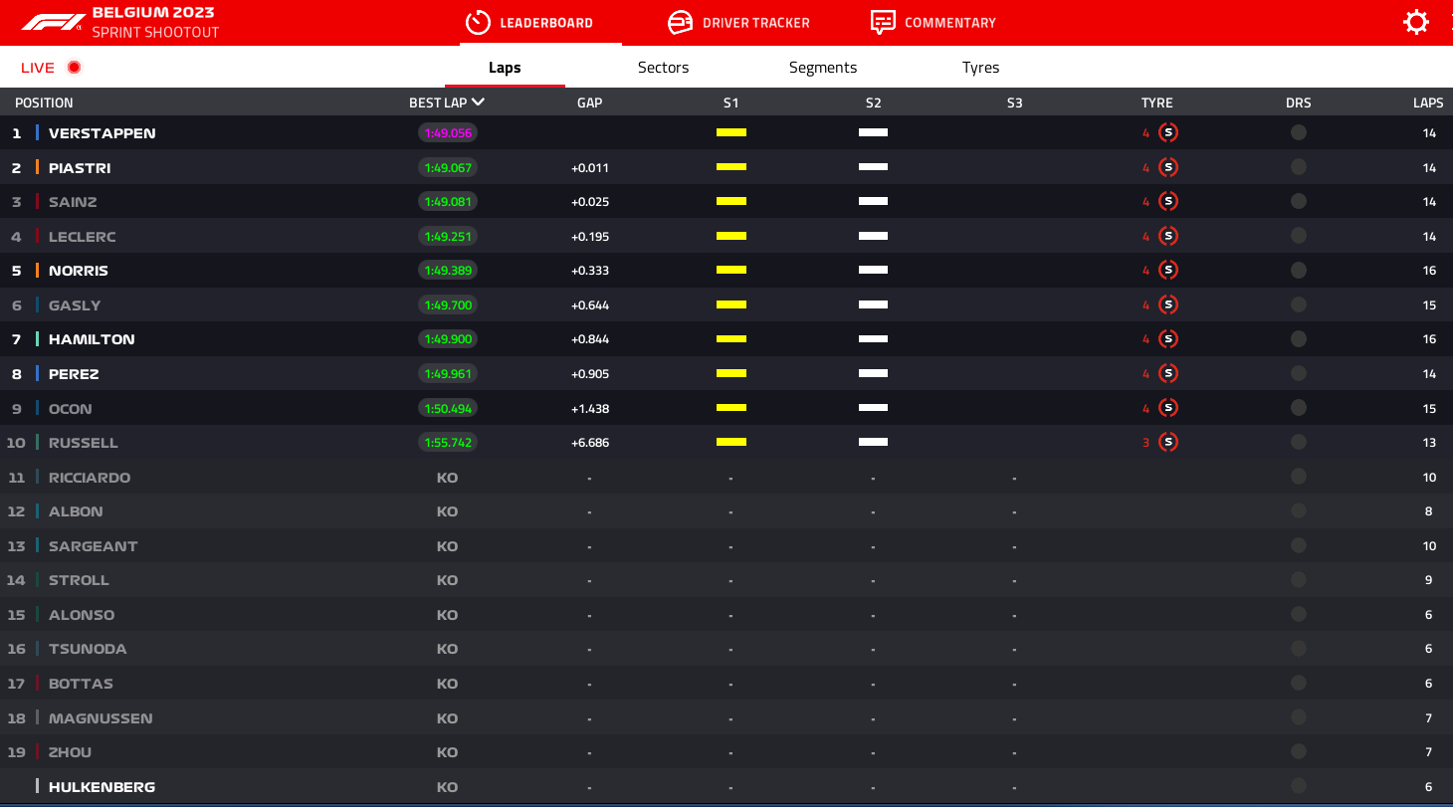Select PIASTRI driver name
The image size is (1453, 807).
80,168
